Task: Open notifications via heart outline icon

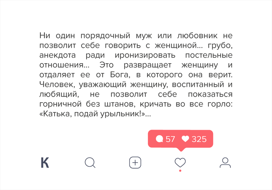Action: coord(180,162)
